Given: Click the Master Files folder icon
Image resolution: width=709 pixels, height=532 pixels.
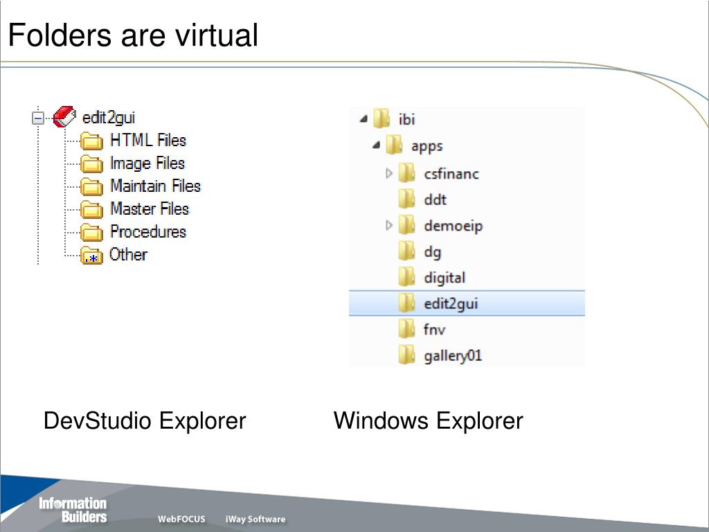Looking at the screenshot, I should click(x=92, y=209).
